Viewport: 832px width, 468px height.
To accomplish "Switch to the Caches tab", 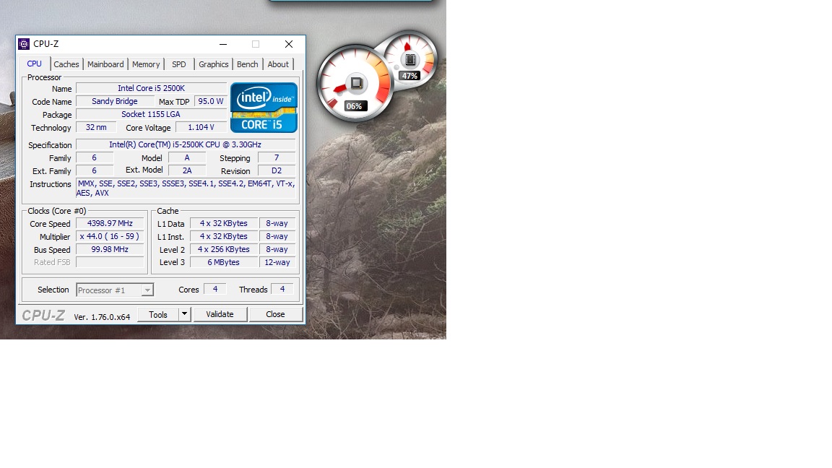I will [x=66, y=64].
